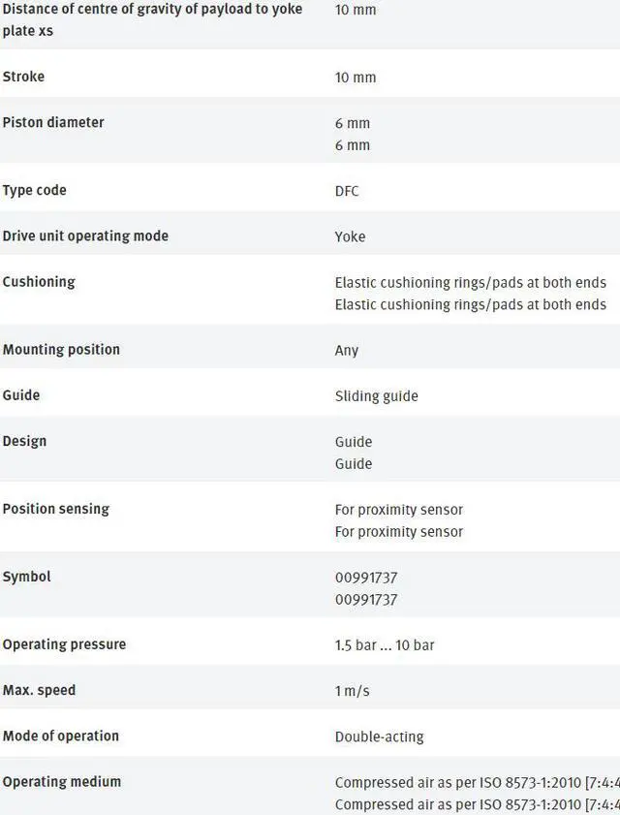The image size is (620, 815).
Task: Click the Cushioning row label
Action: (39, 281)
